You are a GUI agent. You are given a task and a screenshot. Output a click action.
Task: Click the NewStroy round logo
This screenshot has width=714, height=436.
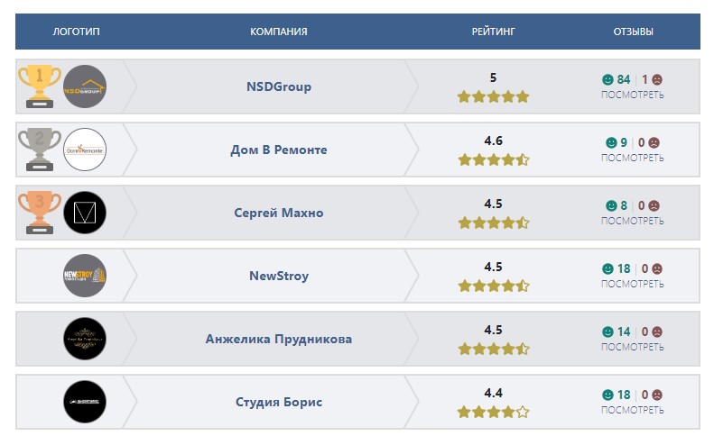tap(85, 276)
